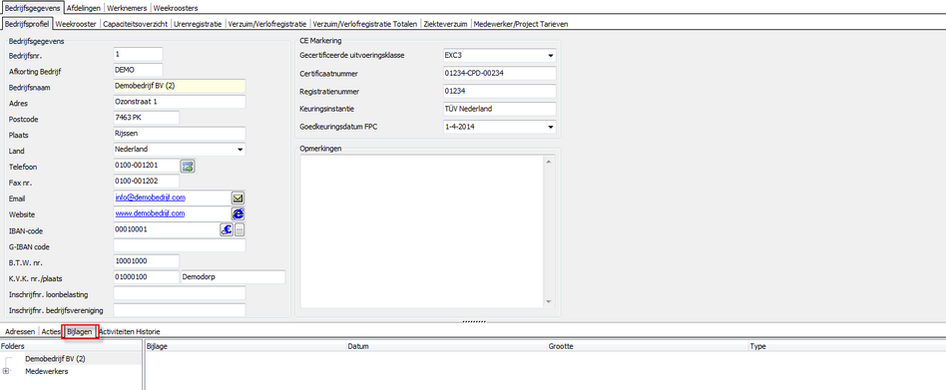946x390 pixels.
Task: Switch to the Afdelingen tab
Action: tap(84, 8)
